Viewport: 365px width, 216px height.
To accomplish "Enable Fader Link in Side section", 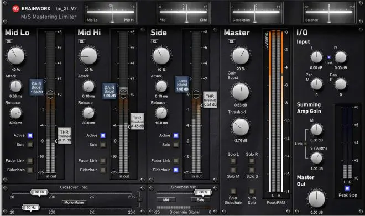I will pyautogui.click(x=176, y=161).
